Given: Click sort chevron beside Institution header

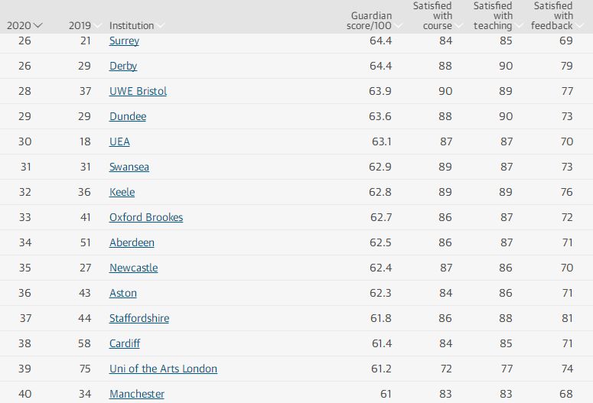Looking at the screenshot, I should click(x=161, y=26).
